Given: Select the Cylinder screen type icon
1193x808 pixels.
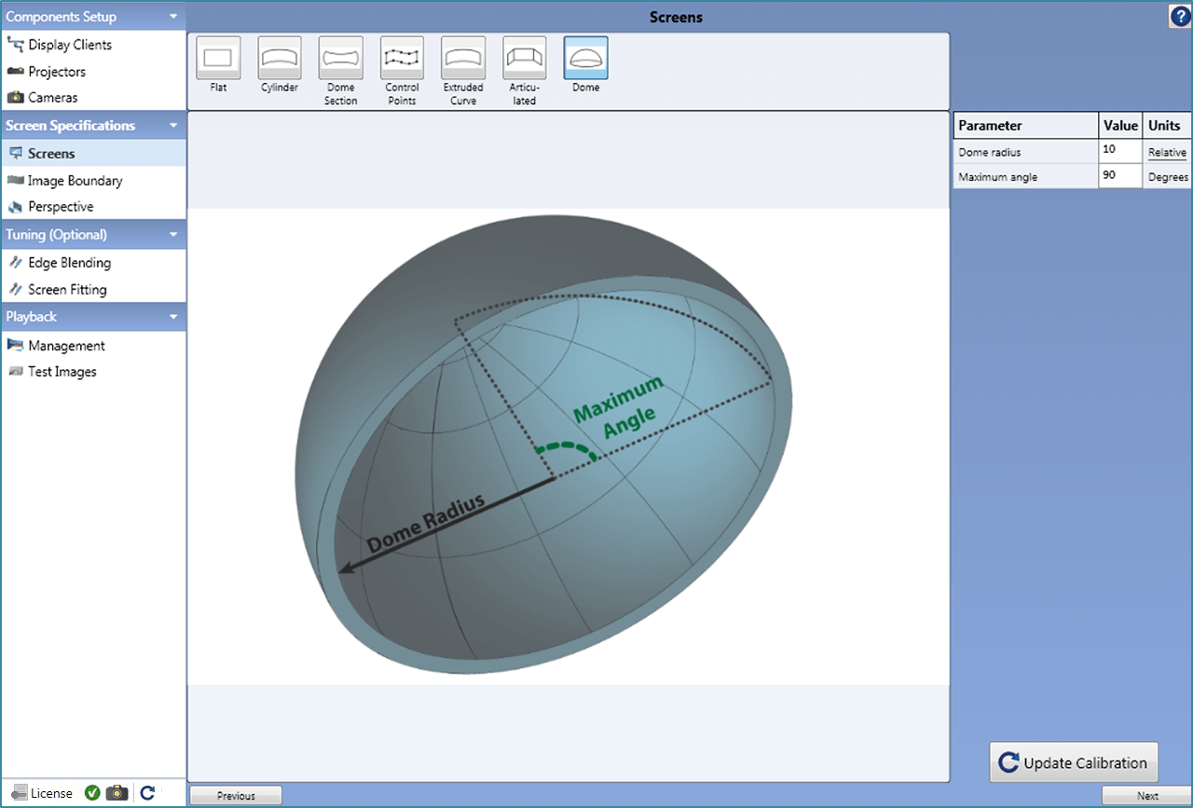Looking at the screenshot, I should point(280,58).
